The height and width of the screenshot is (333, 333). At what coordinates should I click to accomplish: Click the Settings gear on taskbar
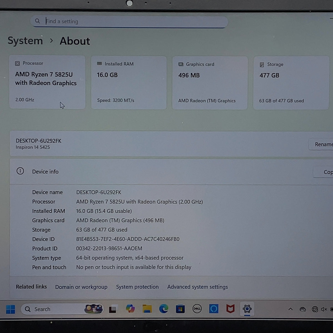click(x=247, y=309)
